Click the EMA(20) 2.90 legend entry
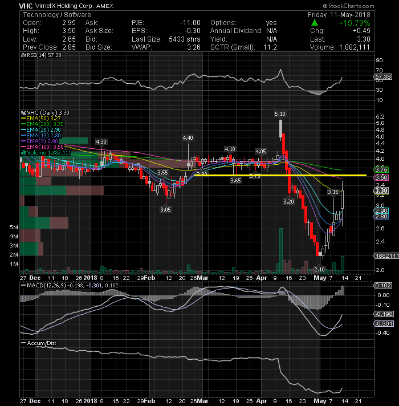Screen dimensions: 399x406 pos(41,129)
